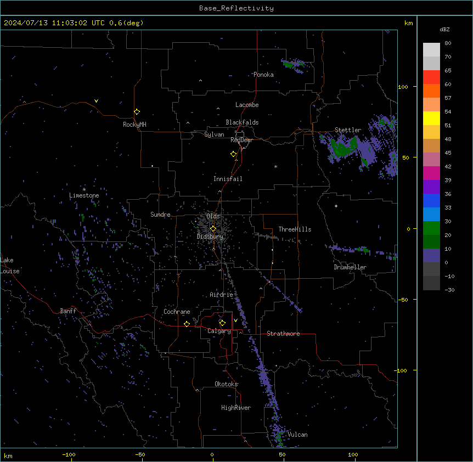Image resolution: width=473 pixels, height=462 pixels.
Task: Click the radar echo northeast of Ponoka
Action: pos(293,65)
